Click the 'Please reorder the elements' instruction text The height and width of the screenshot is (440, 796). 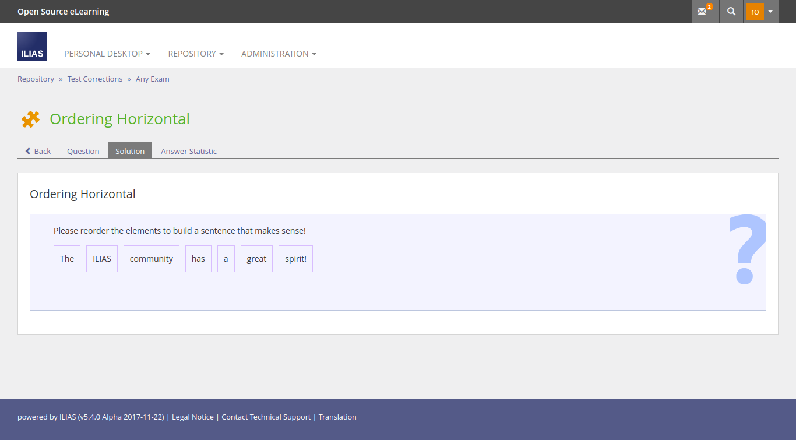point(179,231)
